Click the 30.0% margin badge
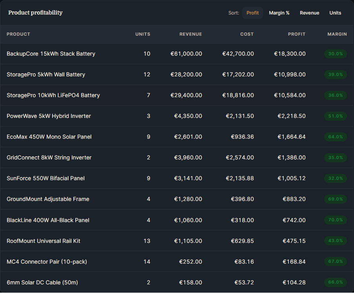 pos(336,54)
